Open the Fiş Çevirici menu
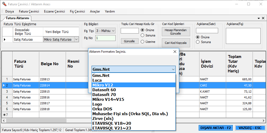 [x=77, y=11]
